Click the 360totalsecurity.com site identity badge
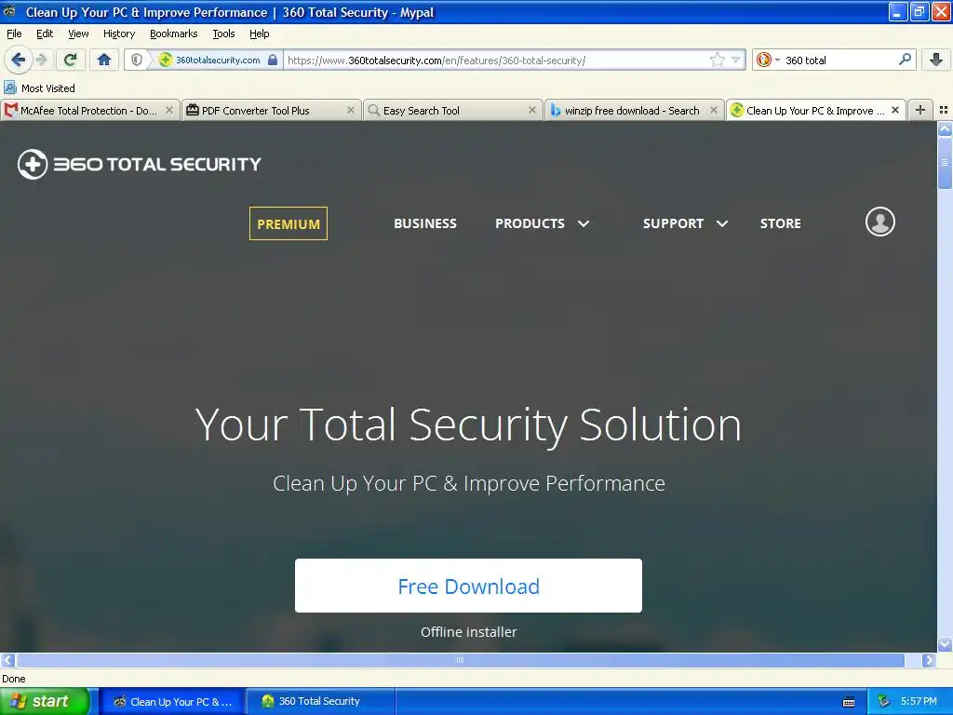 [x=217, y=60]
